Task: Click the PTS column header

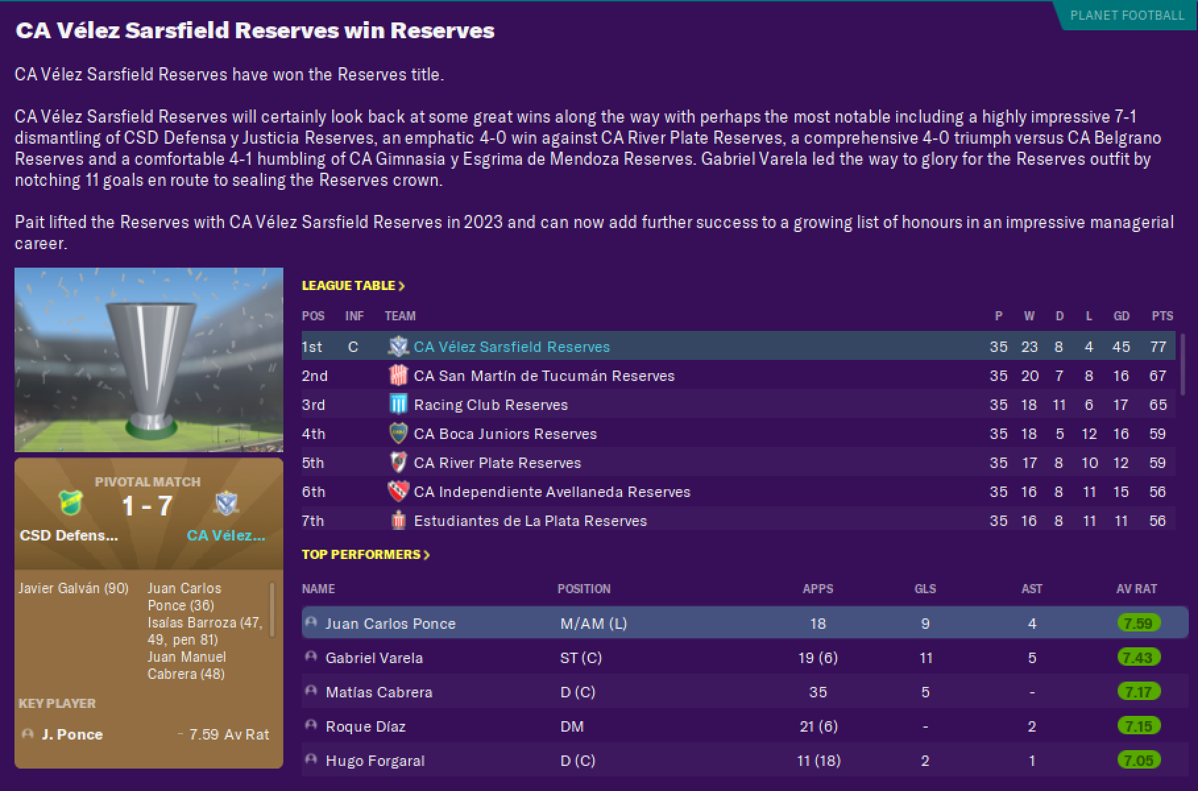Action: pyautogui.click(x=1162, y=316)
